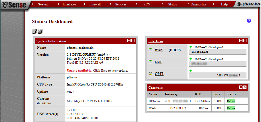
Task: Open the Diagnostics menu
Action: point(198,4)
